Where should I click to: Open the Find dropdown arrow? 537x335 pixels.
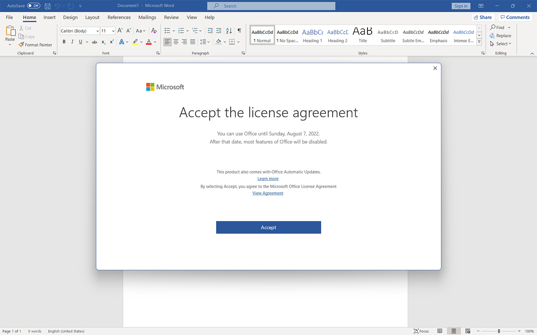coord(509,28)
